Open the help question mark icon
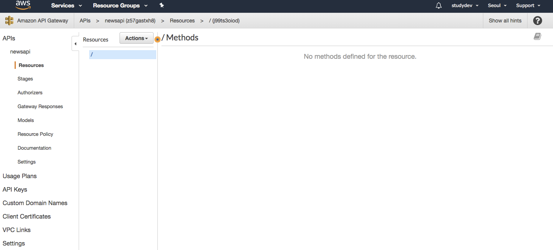Viewport: 553px width, 250px height. [538, 21]
